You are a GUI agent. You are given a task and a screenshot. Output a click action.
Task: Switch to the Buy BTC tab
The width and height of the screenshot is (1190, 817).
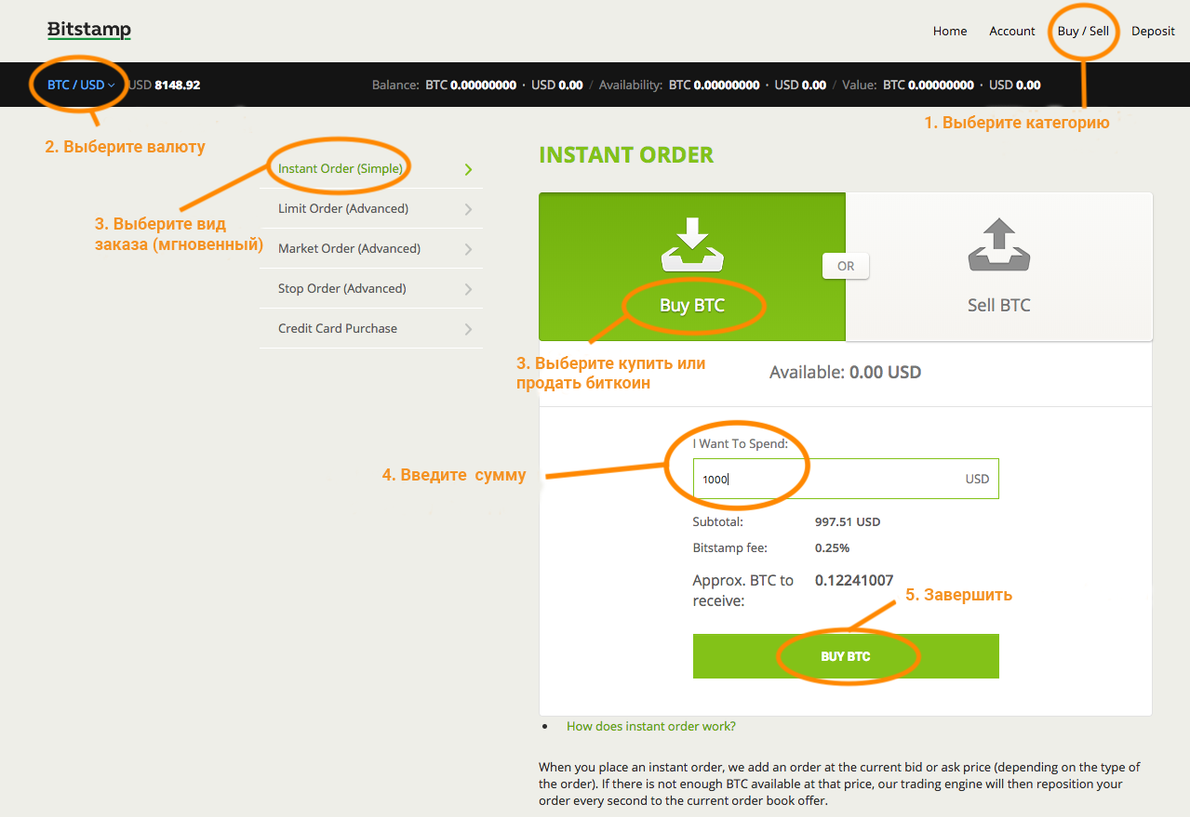(692, 267)
